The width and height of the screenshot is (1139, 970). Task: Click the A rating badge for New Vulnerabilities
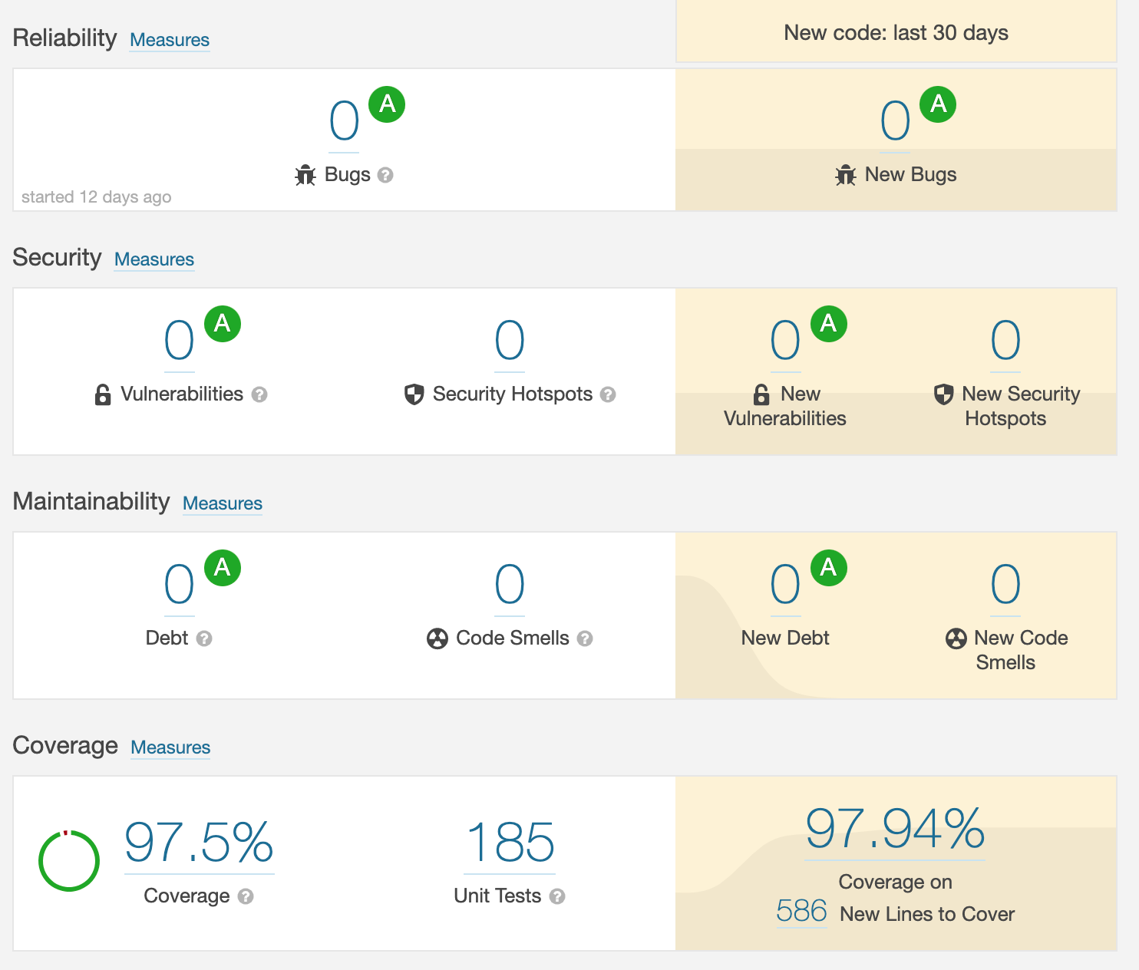pos(828,323)
